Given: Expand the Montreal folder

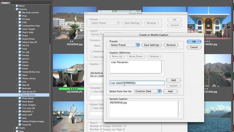Looking at the screenshot, I should pos(17,88).
